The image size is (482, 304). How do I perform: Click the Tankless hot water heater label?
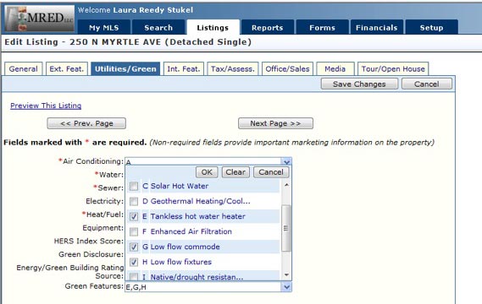(x=198, y=216)
